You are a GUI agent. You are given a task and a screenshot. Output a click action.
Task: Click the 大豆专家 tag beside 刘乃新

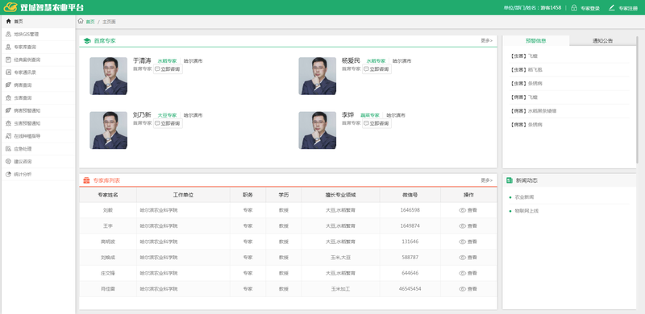tap(167, 115)
